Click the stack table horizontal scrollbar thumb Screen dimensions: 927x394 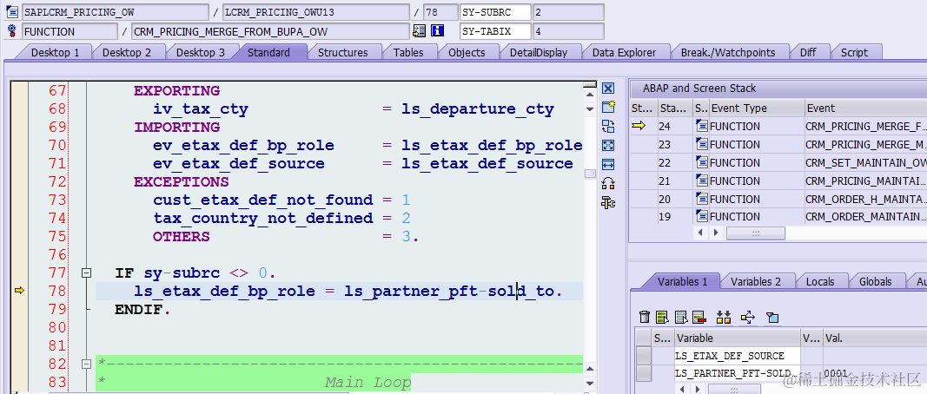pyautogui.click(x=756, y=233)
